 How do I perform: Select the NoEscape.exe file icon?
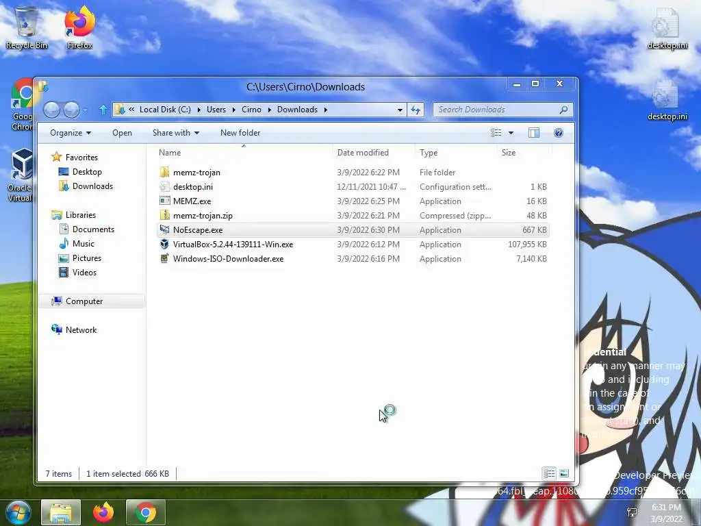164,230
